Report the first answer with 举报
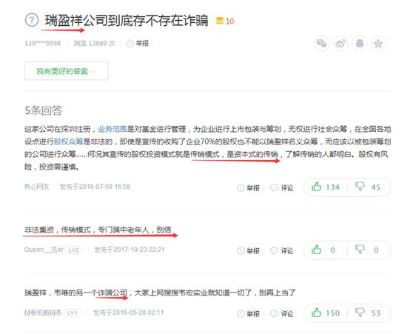The width and height of the screenshot is (413, 334). tap(249, 187)
